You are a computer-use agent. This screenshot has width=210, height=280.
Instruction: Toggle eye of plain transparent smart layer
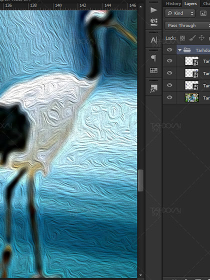[169, 60]
